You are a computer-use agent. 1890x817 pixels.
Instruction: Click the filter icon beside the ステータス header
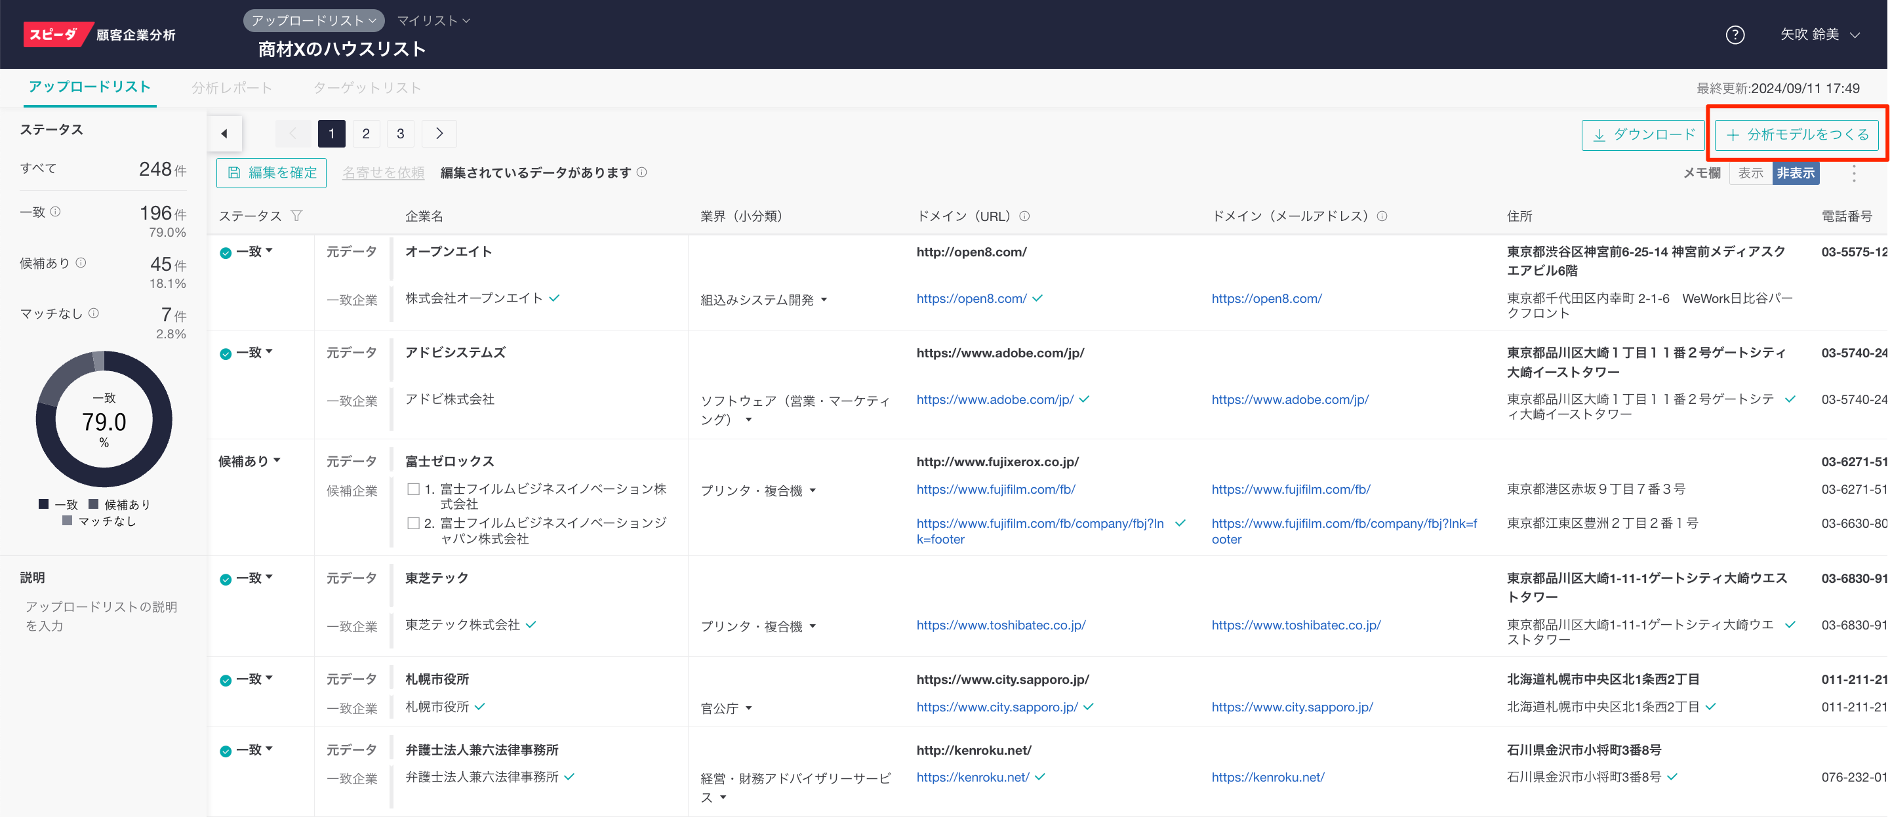[x=296, y=216]
